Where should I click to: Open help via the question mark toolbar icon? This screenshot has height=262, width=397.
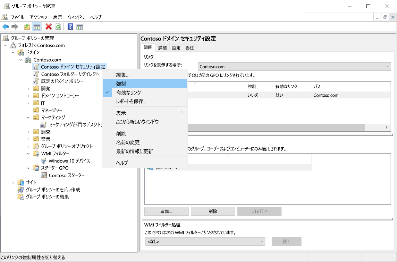tap(70, 27)
